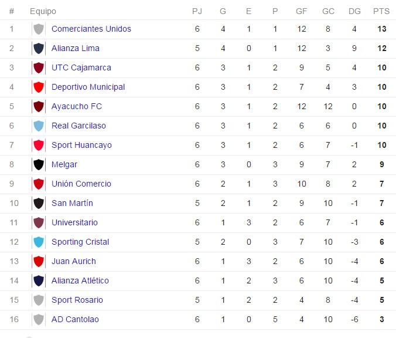Viewport: 396px width, 338px height.
Task: Click the Melgar black shield icon
Action: (x=39, y=164)
